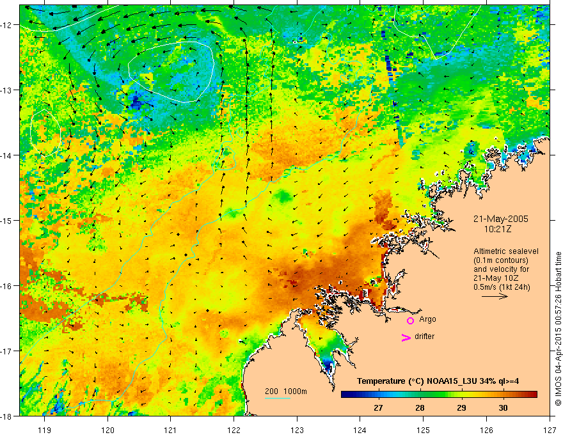
Task: Click the 'Altimetric sealevel' legend text
Action: click(x=506, y=251)
